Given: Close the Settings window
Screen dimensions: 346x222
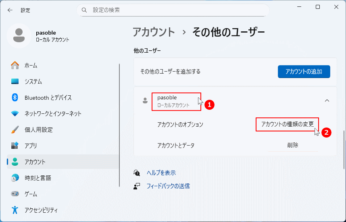Looking at the screenshot, I should [336, 7].
